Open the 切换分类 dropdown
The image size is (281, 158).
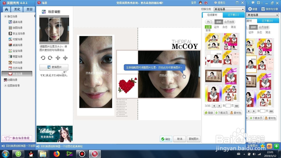(x=229, y=9)
